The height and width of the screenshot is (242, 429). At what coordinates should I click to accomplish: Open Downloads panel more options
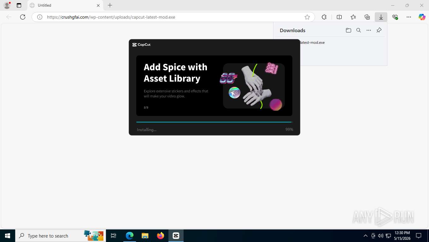click(x=369, y=30)
